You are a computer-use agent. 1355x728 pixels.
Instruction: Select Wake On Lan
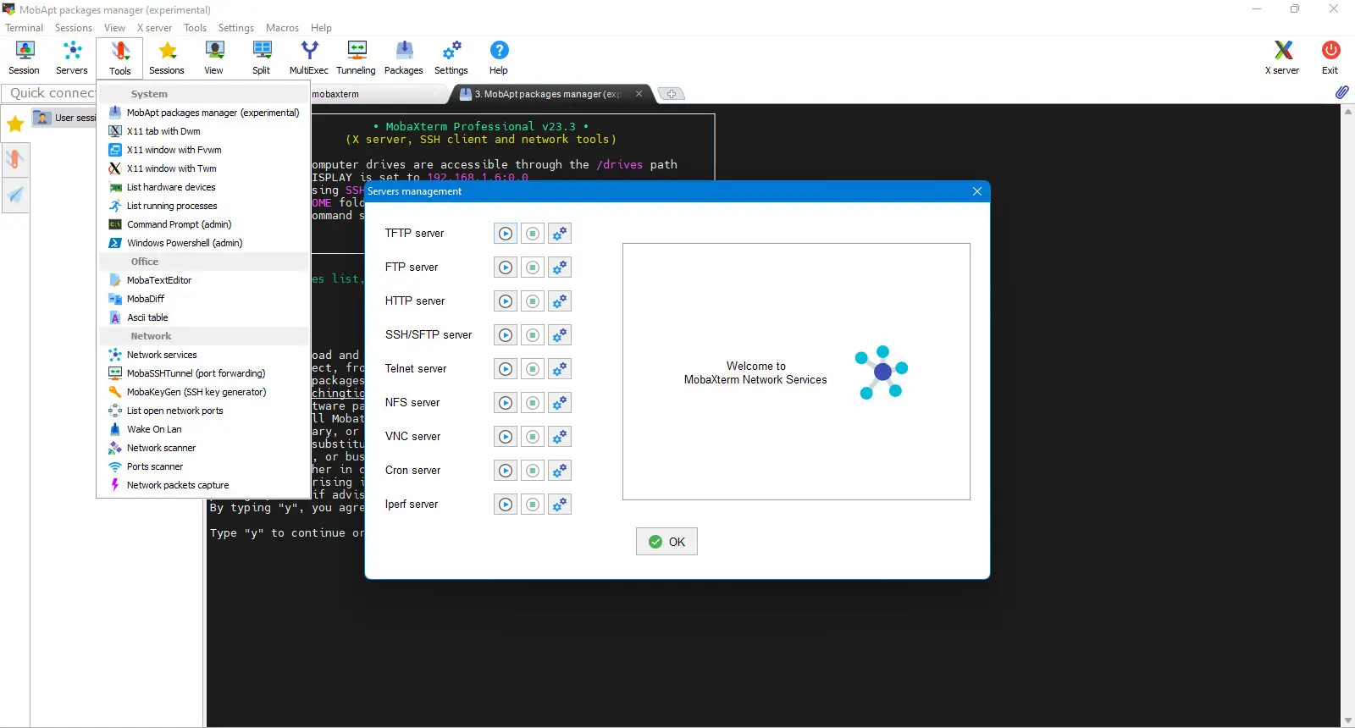(x=204, y=429)
